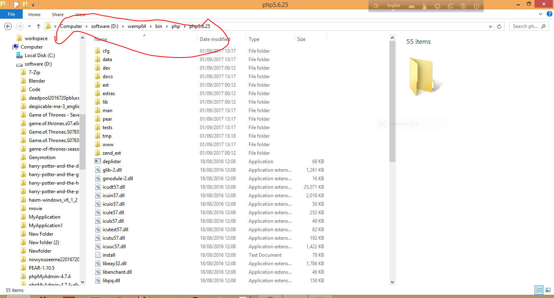The height and width of the screenshot is (298, 554).
Task: Click the Back navigation arrow
Action: (7, 26)
